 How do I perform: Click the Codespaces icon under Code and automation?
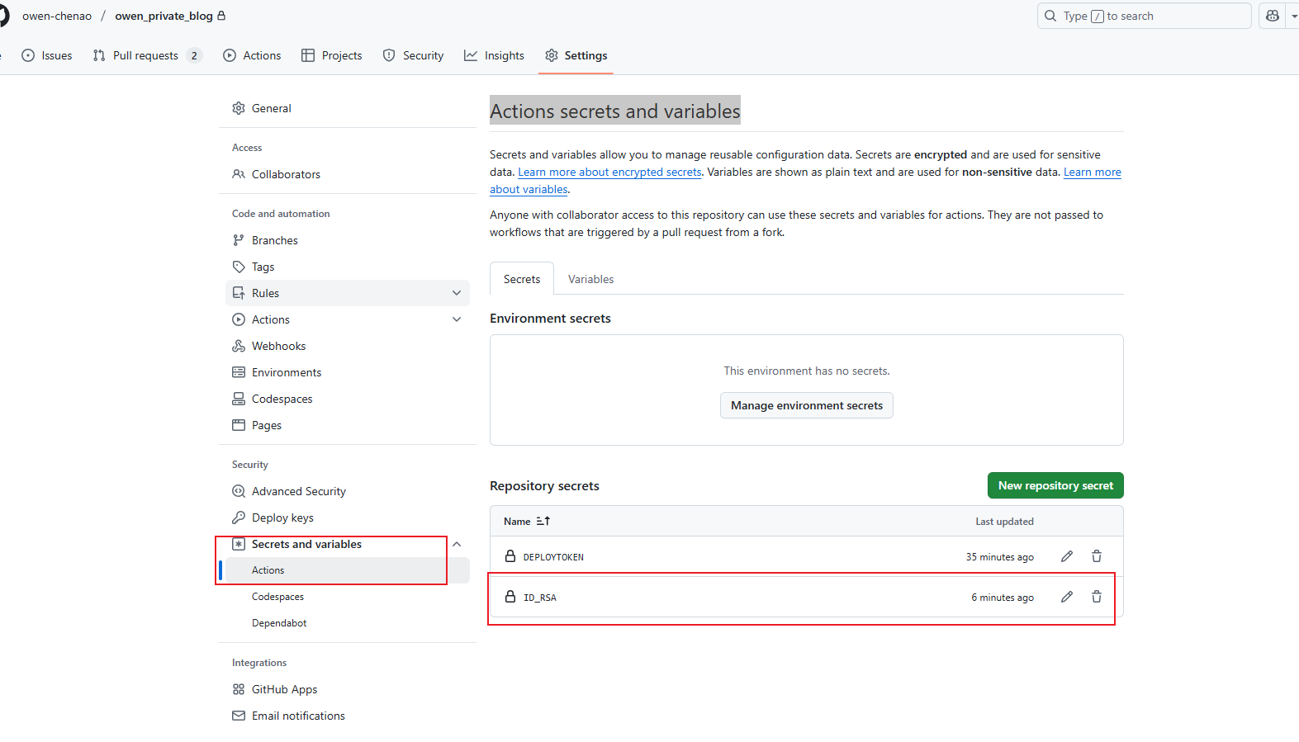[239, 399]
